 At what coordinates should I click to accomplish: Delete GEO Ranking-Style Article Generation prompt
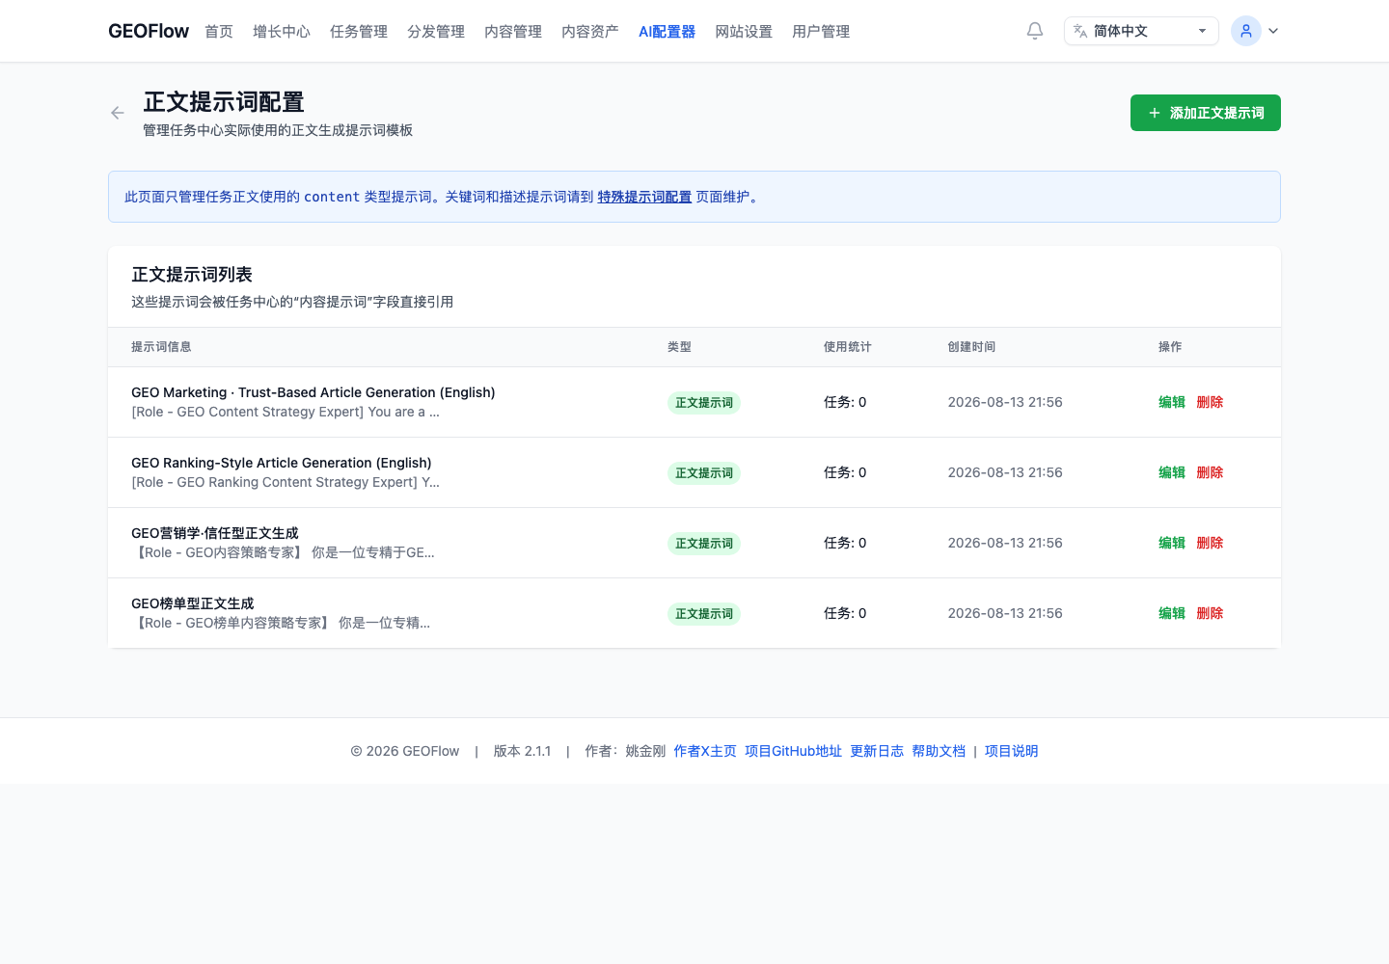(1210, 472)
